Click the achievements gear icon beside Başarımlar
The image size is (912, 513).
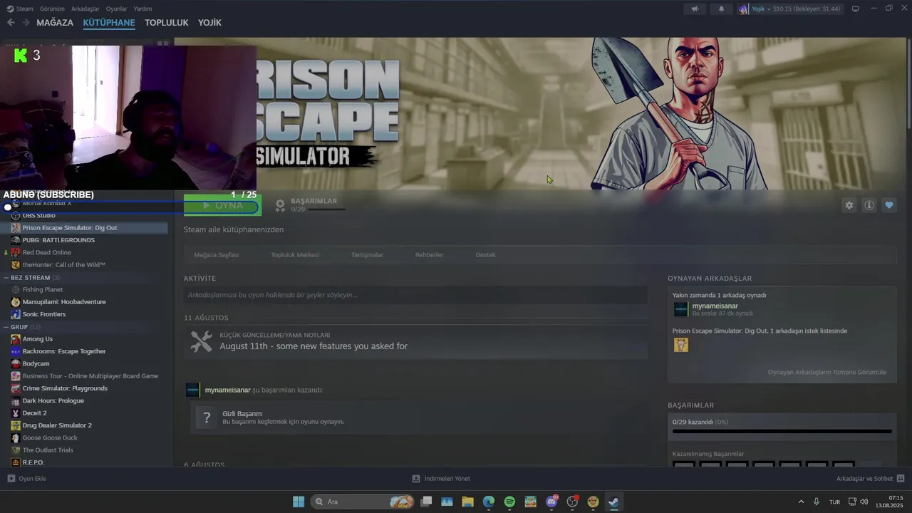(x=280, y=205)
